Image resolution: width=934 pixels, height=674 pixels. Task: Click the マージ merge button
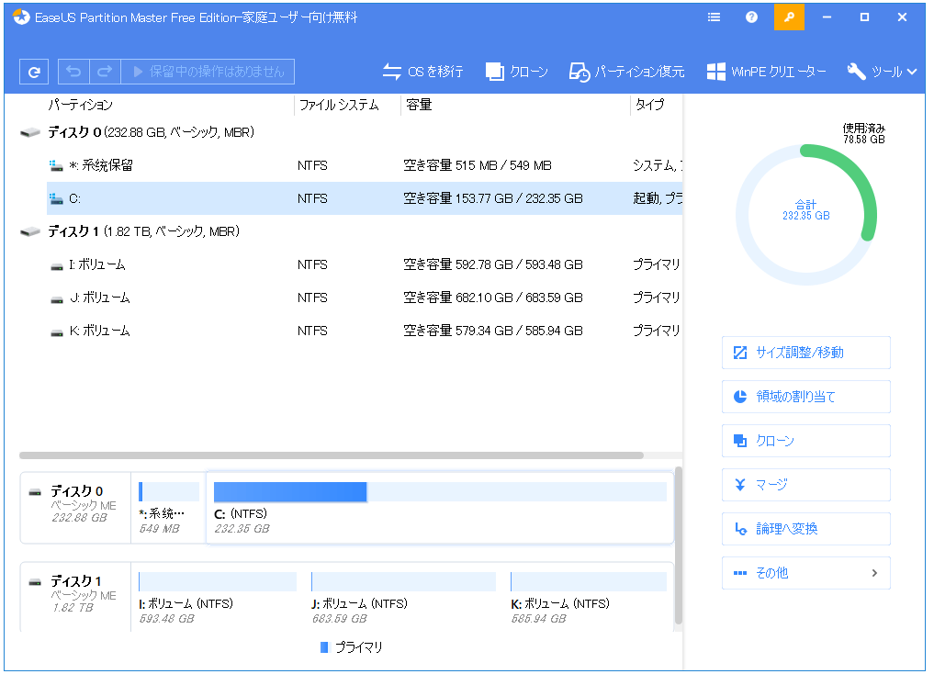[805, 485]
